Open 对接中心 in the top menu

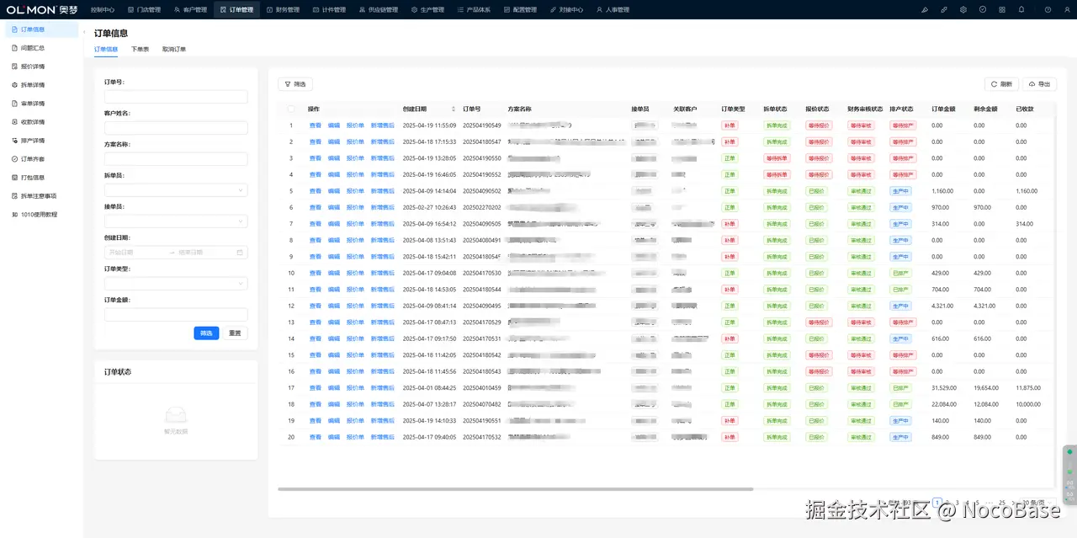point(566,9)
